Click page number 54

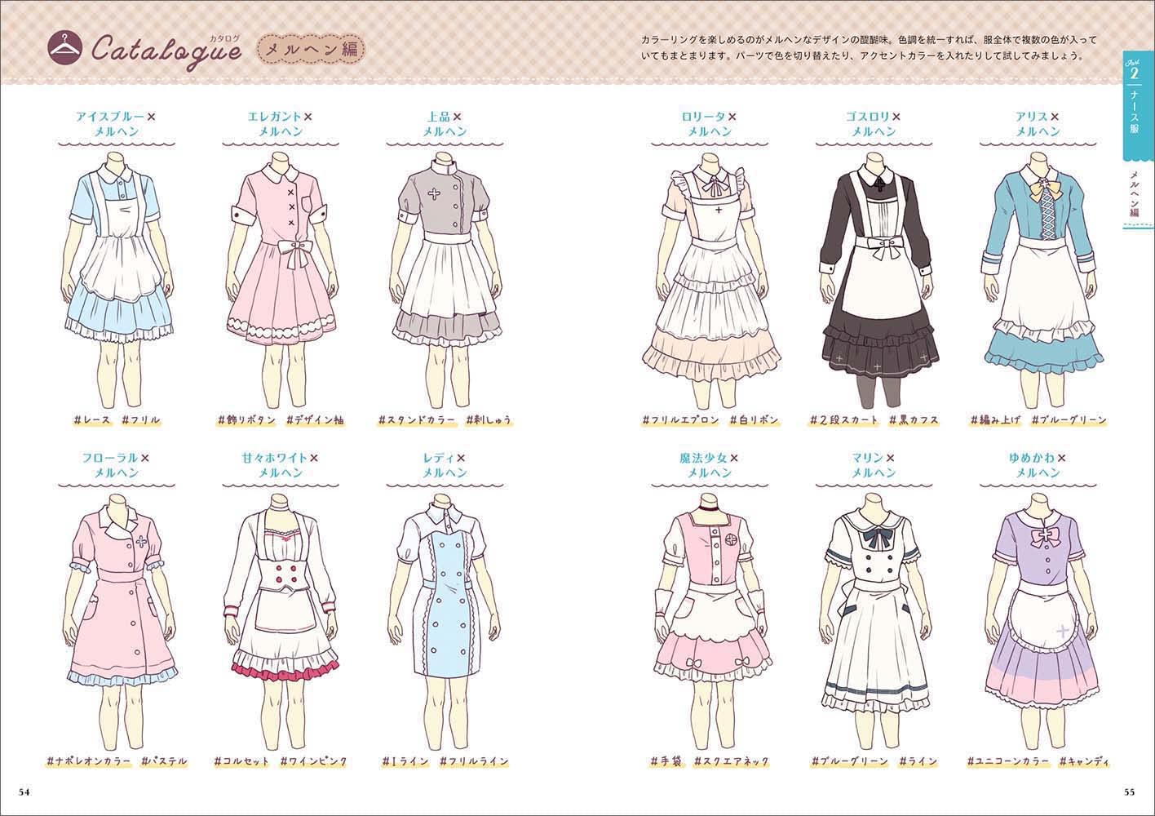click(24, 792)
